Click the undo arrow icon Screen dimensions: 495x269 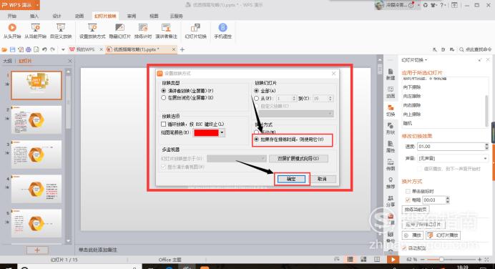[44, 49]
